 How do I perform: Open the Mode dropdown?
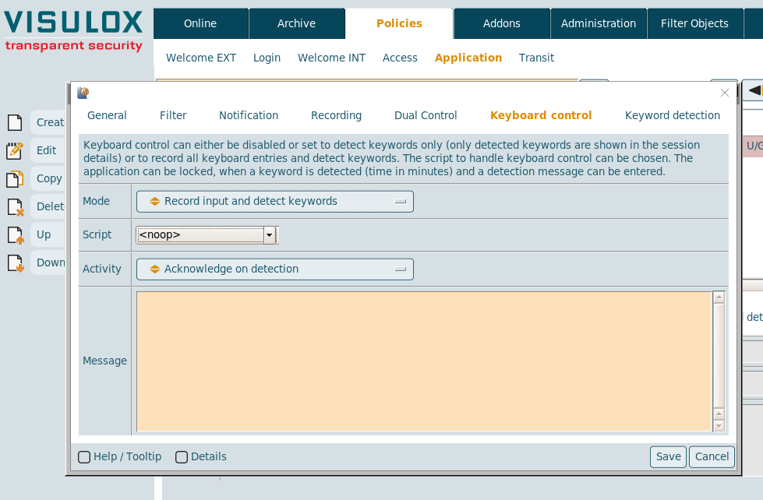[274, 202]
